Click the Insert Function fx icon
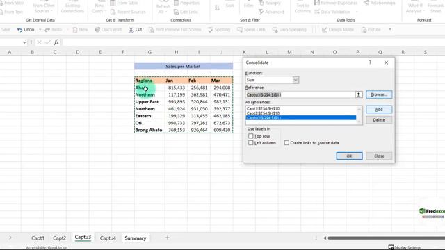 (x=56, y=42)
